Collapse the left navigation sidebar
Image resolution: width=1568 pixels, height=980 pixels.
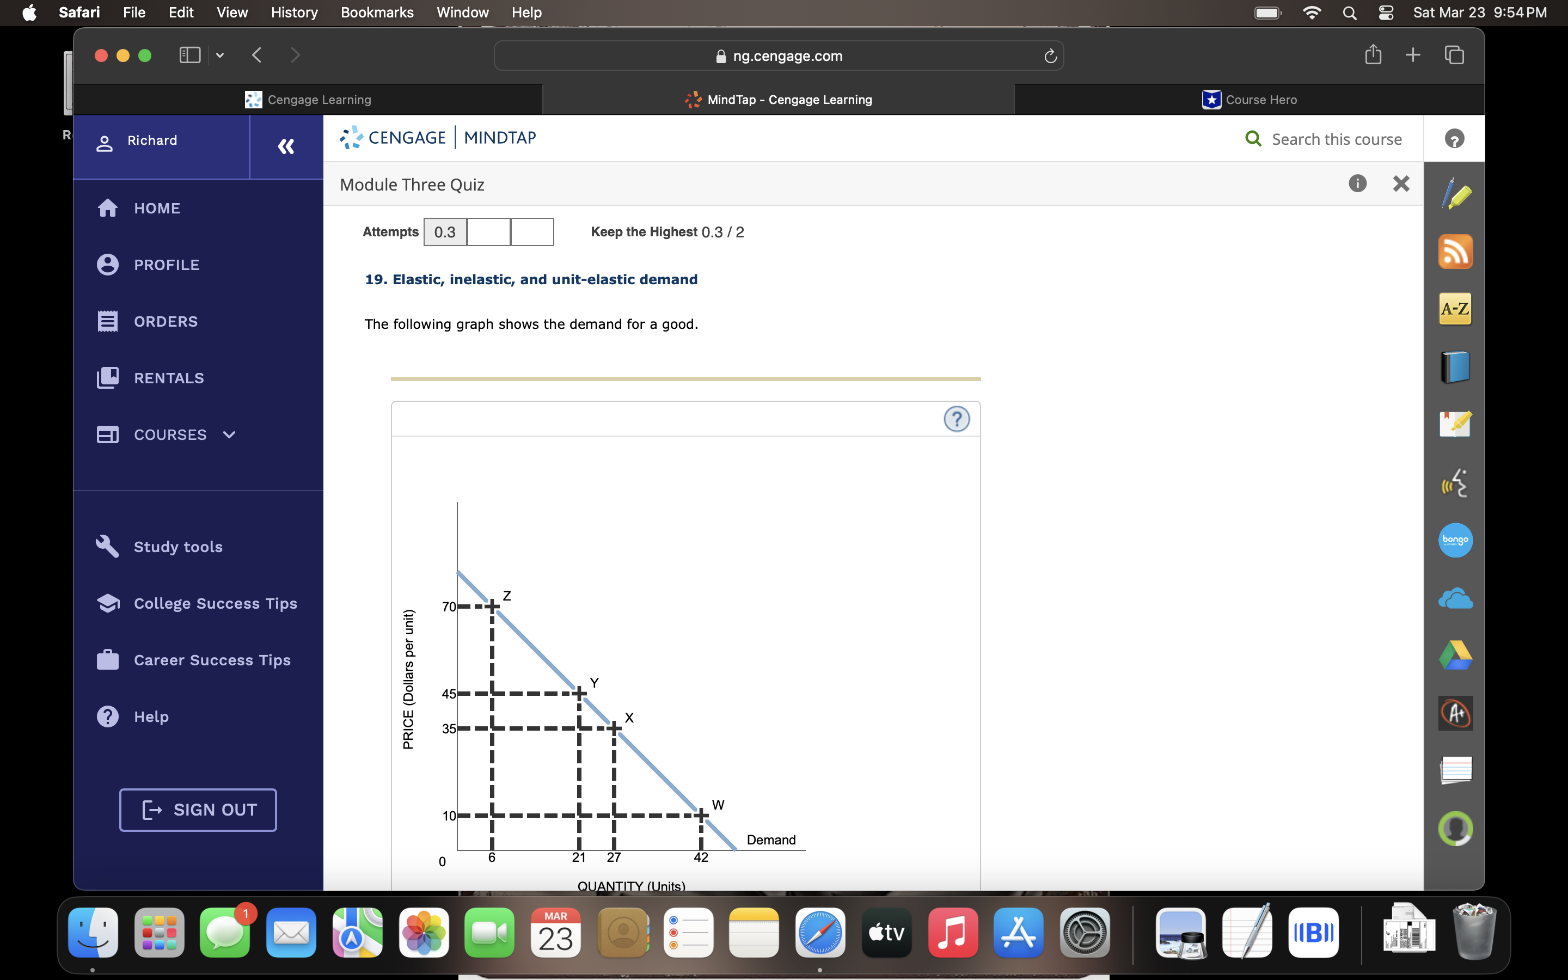click(x=286, y=146)
